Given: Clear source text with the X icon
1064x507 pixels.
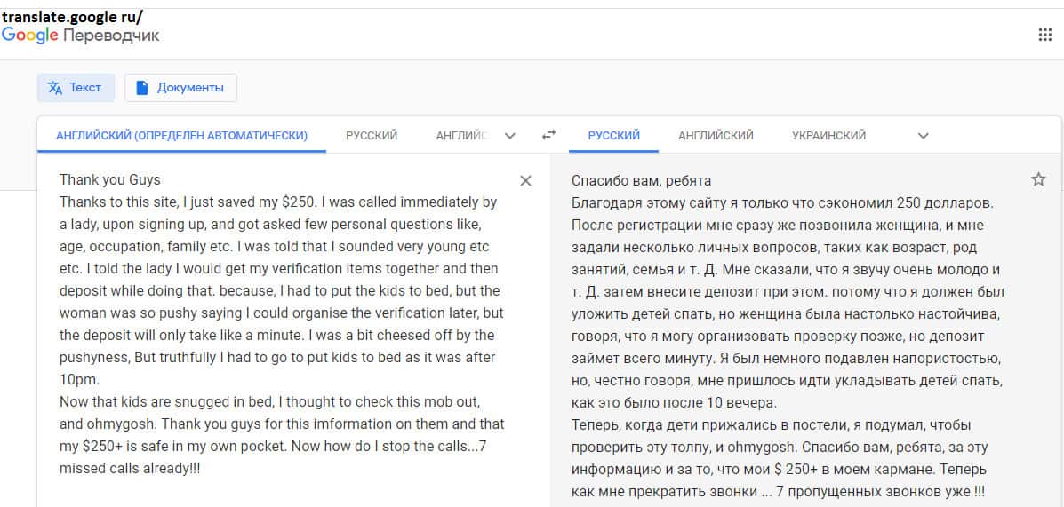Looking at the screenshot, I should (525, 181).
